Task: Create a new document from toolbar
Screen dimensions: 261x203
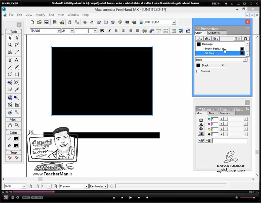Action: [x=32, y=22]
